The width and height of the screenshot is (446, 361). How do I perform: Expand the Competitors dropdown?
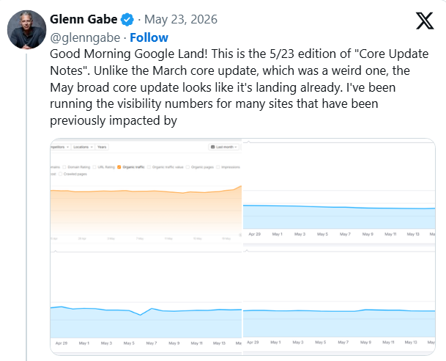(x=60, y=147)
